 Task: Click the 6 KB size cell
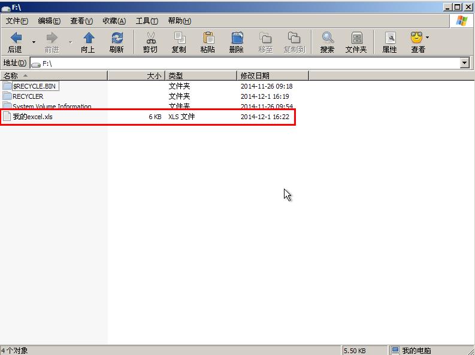[155, 117]
